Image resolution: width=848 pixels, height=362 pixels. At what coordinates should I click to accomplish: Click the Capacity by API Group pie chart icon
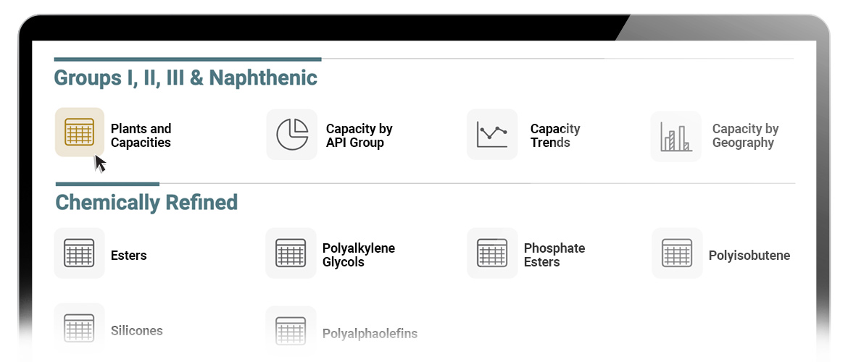click(292, 135)
